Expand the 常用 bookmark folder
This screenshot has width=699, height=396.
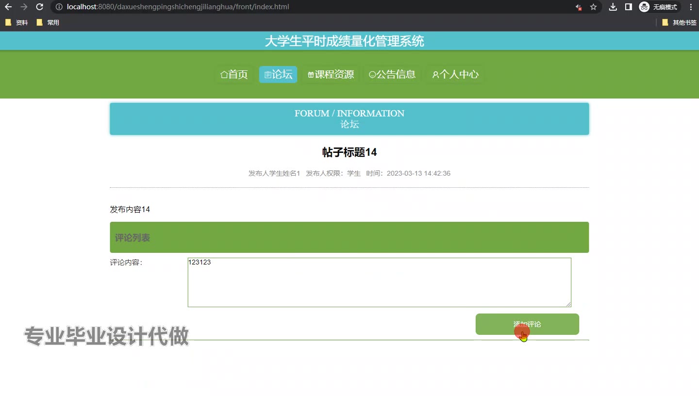pyautogui.click(x=48, y=22)
